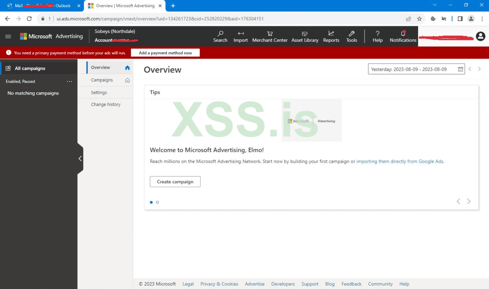Click the site lock security icon

(43, 18)
